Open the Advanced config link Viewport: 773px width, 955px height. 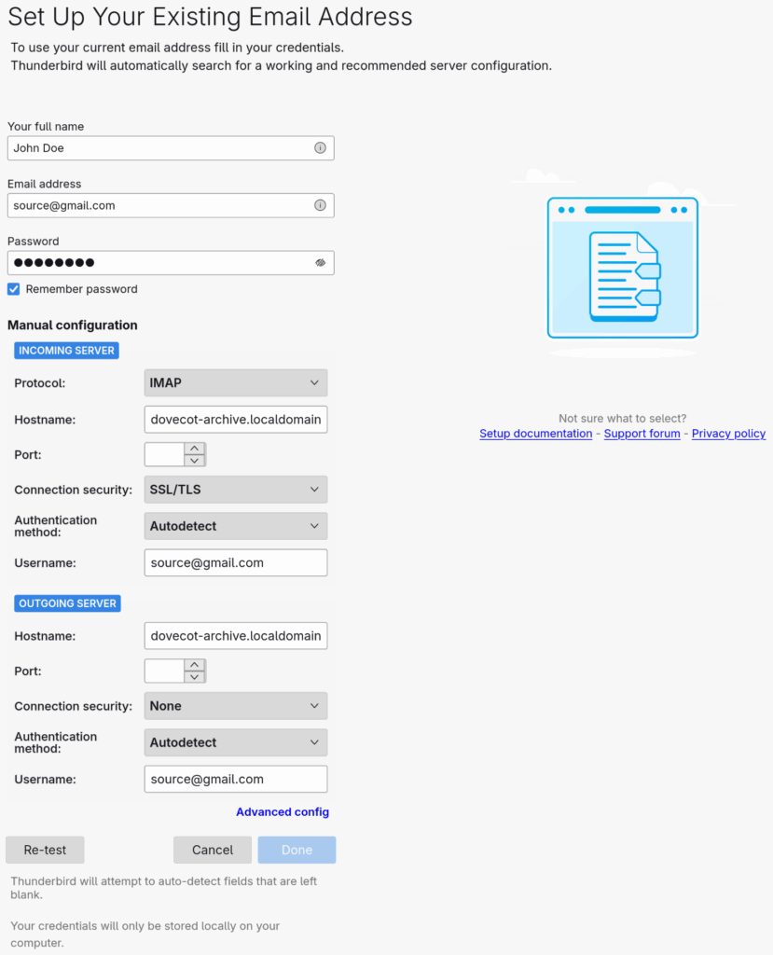tap(283, 812)
